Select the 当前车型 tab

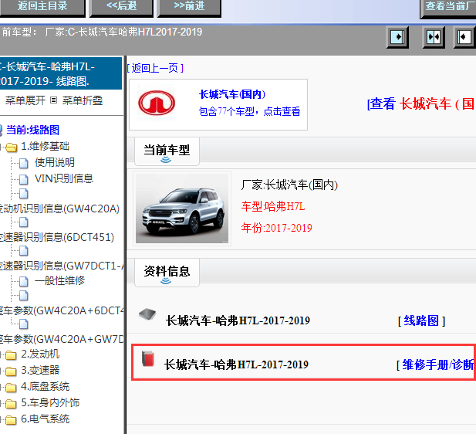[167, 151]
